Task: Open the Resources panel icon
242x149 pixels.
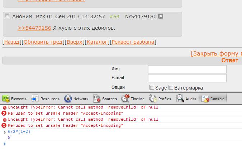Action: (35, 98)
